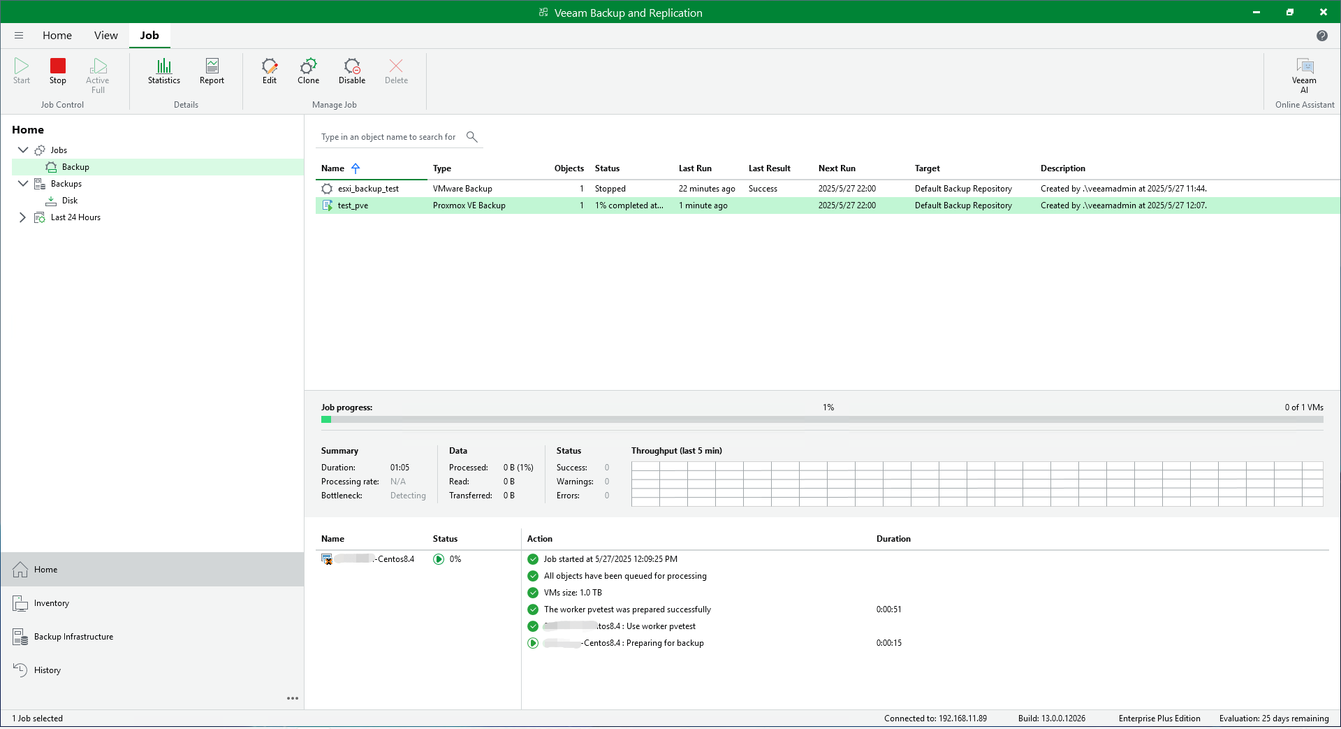Collapse the Jobs tree node

click(22, 150)
